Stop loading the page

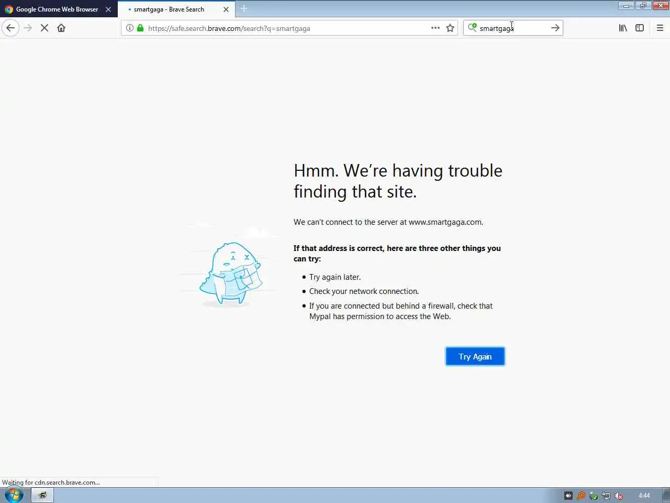(44, 28)
